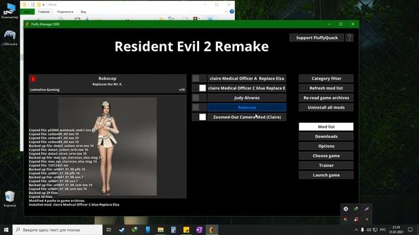The width and height of the screenshot is (419, 235).
Task: Open Explorer quick access toolbar dropdown
Action: [x=43, y=5]
